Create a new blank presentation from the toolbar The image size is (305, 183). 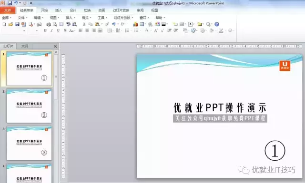pyautogui.click(x=4, y=24)
